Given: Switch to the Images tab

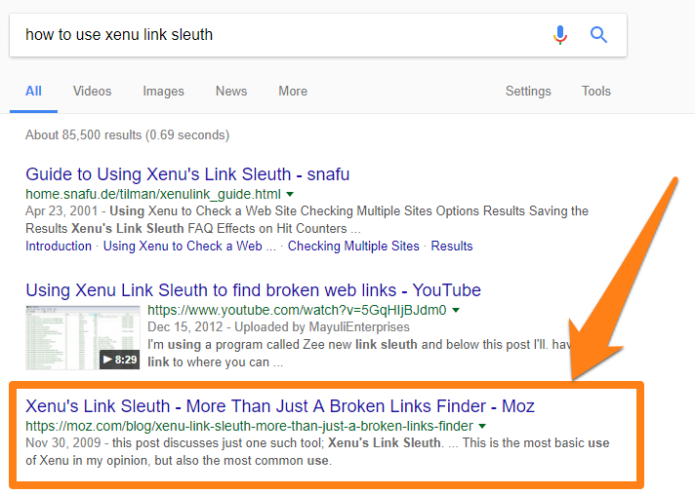Looking at the screenshot, I should tap(163, 91).
